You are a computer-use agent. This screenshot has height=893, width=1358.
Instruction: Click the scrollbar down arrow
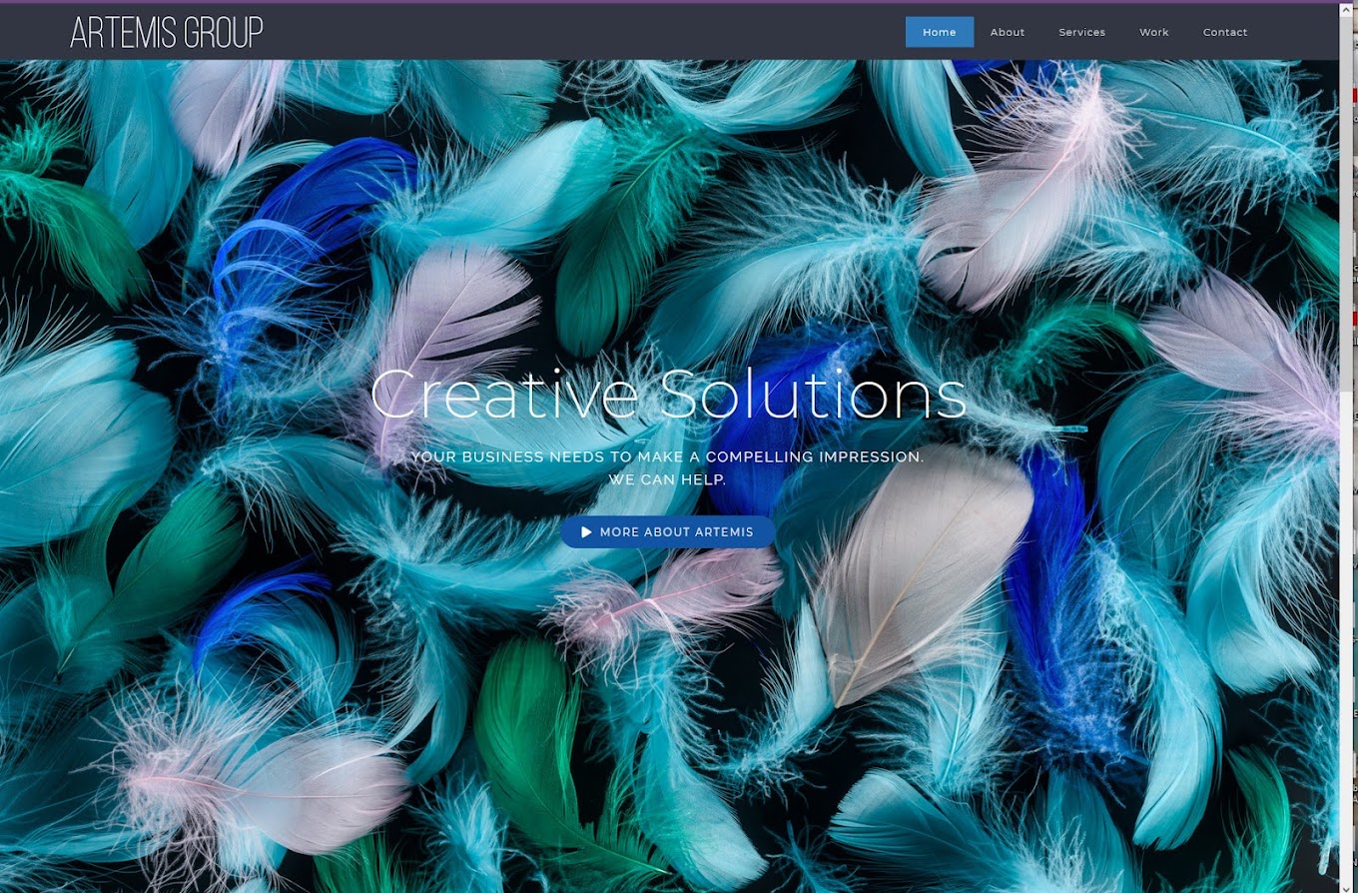point(1348,884)
